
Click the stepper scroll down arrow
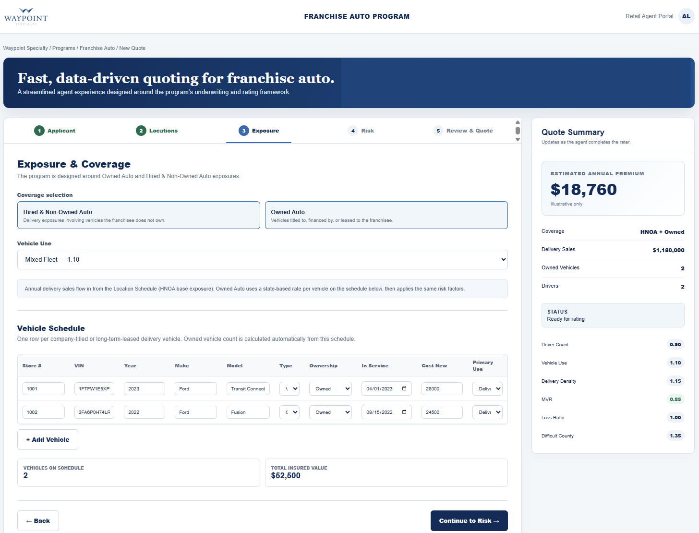pos(518,139)
